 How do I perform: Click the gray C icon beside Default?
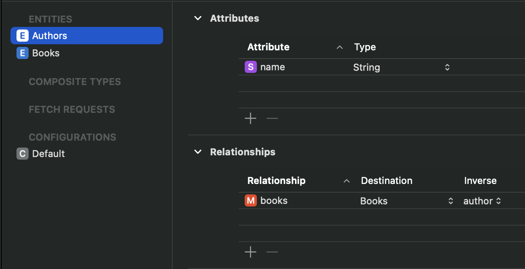(x=22, y=154)
